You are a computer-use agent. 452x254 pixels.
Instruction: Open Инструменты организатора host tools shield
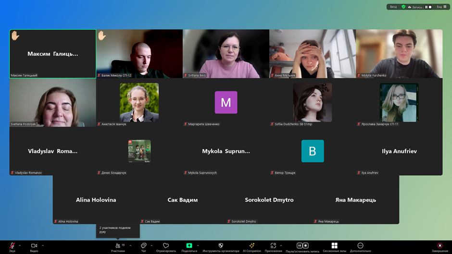pos(221,246)
